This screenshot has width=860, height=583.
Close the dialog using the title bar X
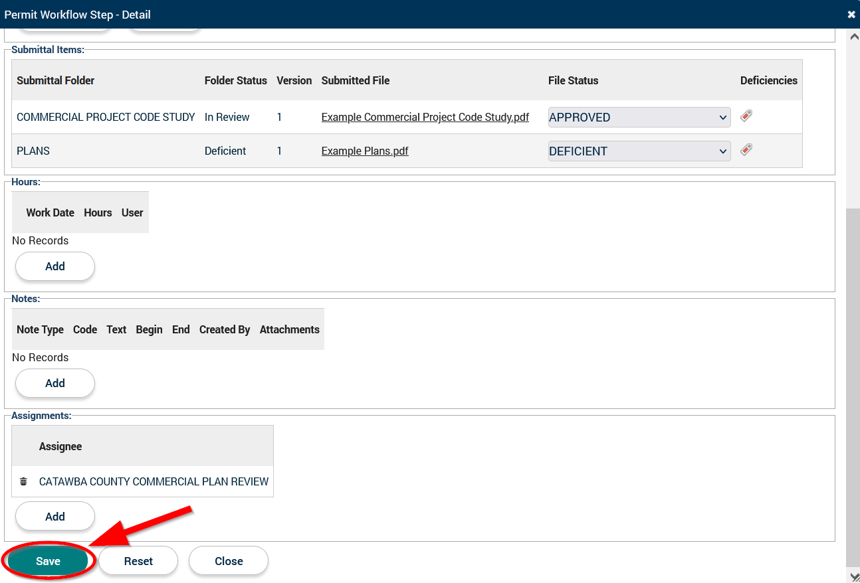[x=851, y=15]
